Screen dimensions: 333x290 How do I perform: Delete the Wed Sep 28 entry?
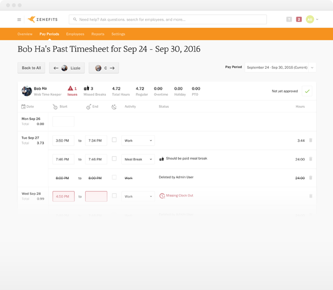[x=310, y=196]
